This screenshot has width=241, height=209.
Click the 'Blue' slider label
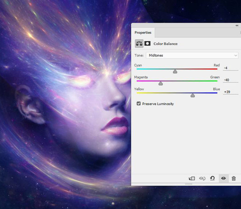point(217,89)
